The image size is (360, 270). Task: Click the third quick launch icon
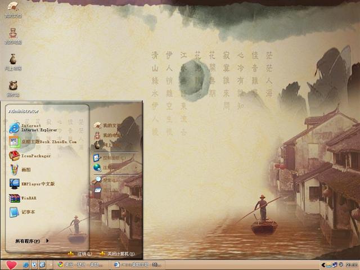coord(43,265)
